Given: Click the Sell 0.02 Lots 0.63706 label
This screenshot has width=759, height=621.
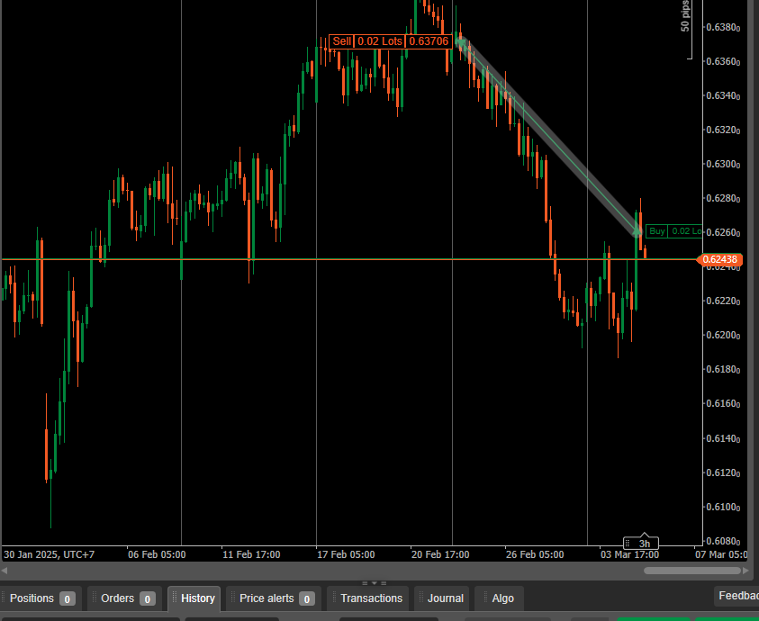Looking at the screenshot, I should click(x=389, y=40).
